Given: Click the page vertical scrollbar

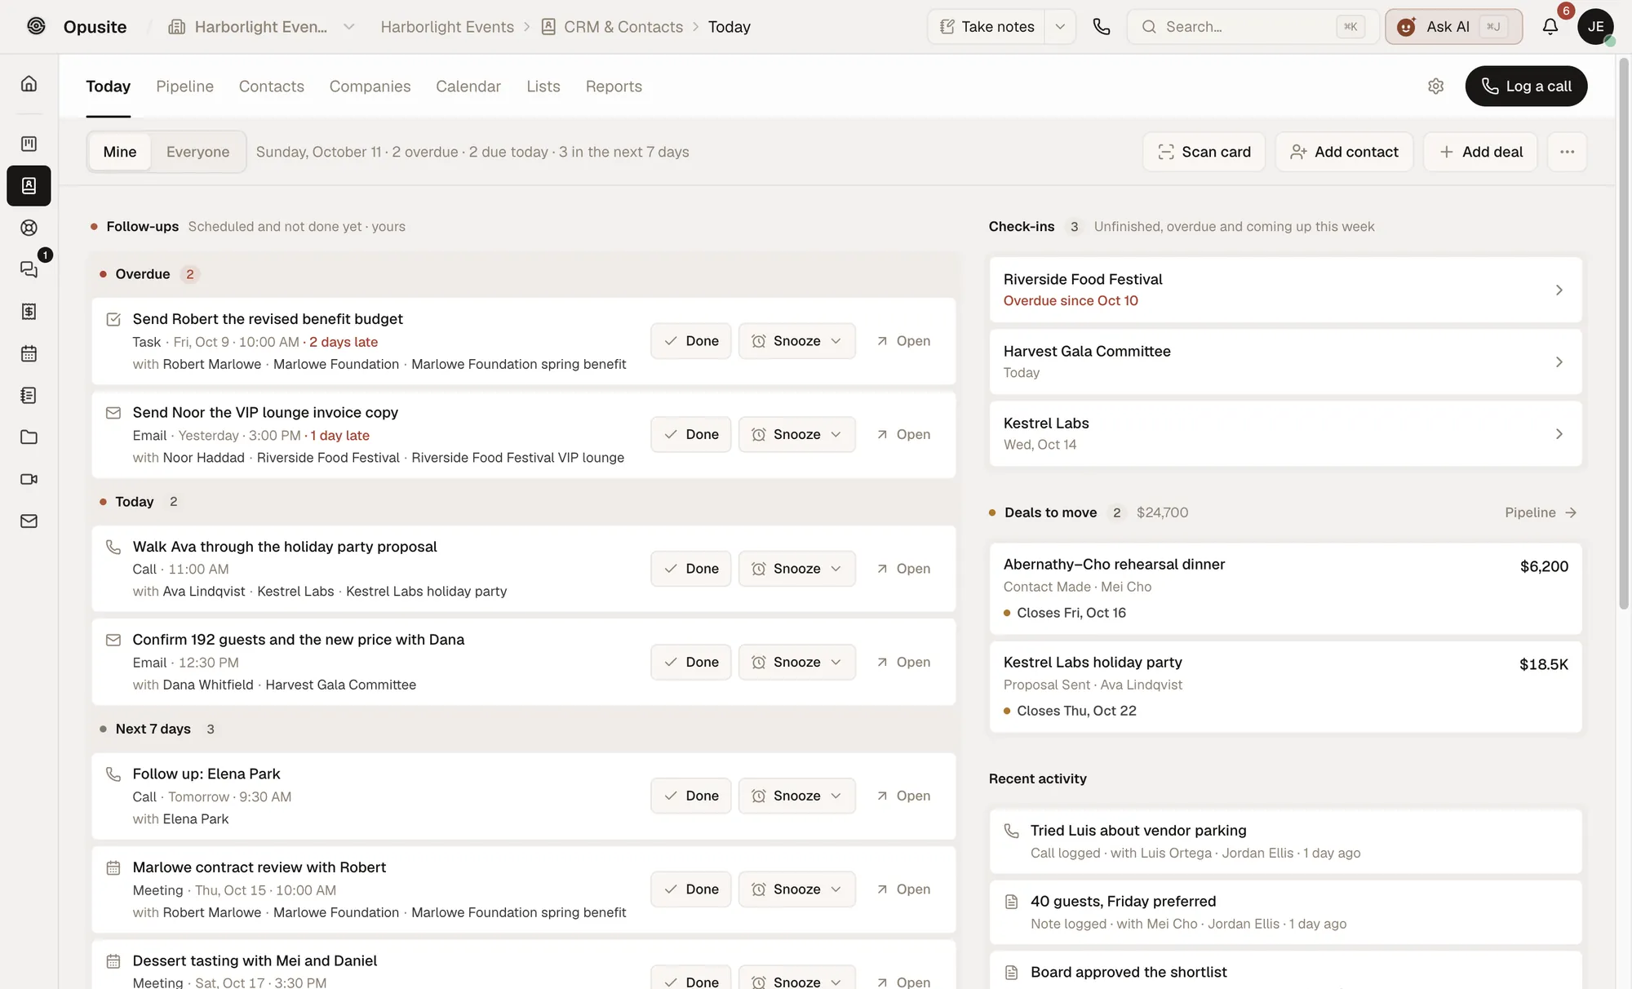Looking at the screenshot, I should (x=1623, y=335).
